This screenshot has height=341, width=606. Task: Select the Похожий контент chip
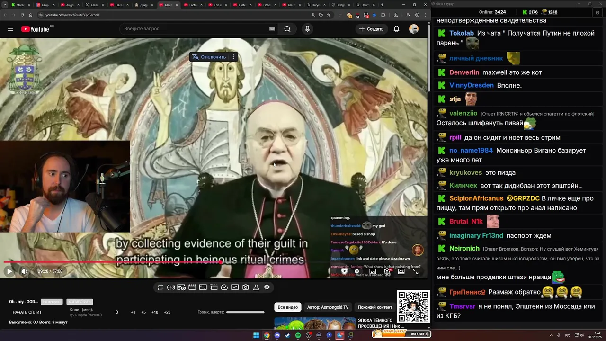point(375,307)
